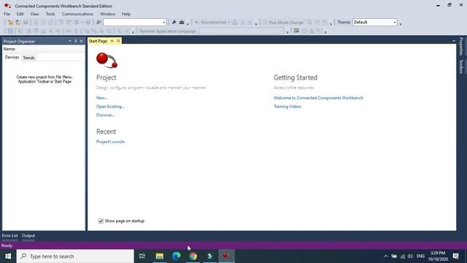Open Google Chrome from the taskbar
The height and width of the screenshot is (263, 467).
[x=193, y=256]
